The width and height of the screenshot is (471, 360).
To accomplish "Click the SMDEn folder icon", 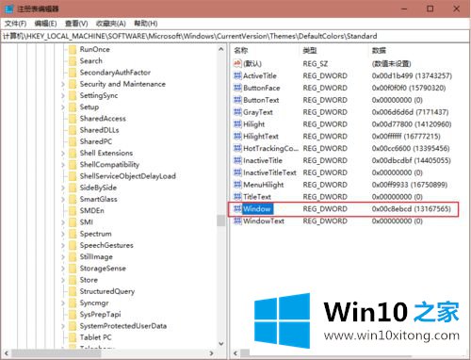I will coord(73,211).
